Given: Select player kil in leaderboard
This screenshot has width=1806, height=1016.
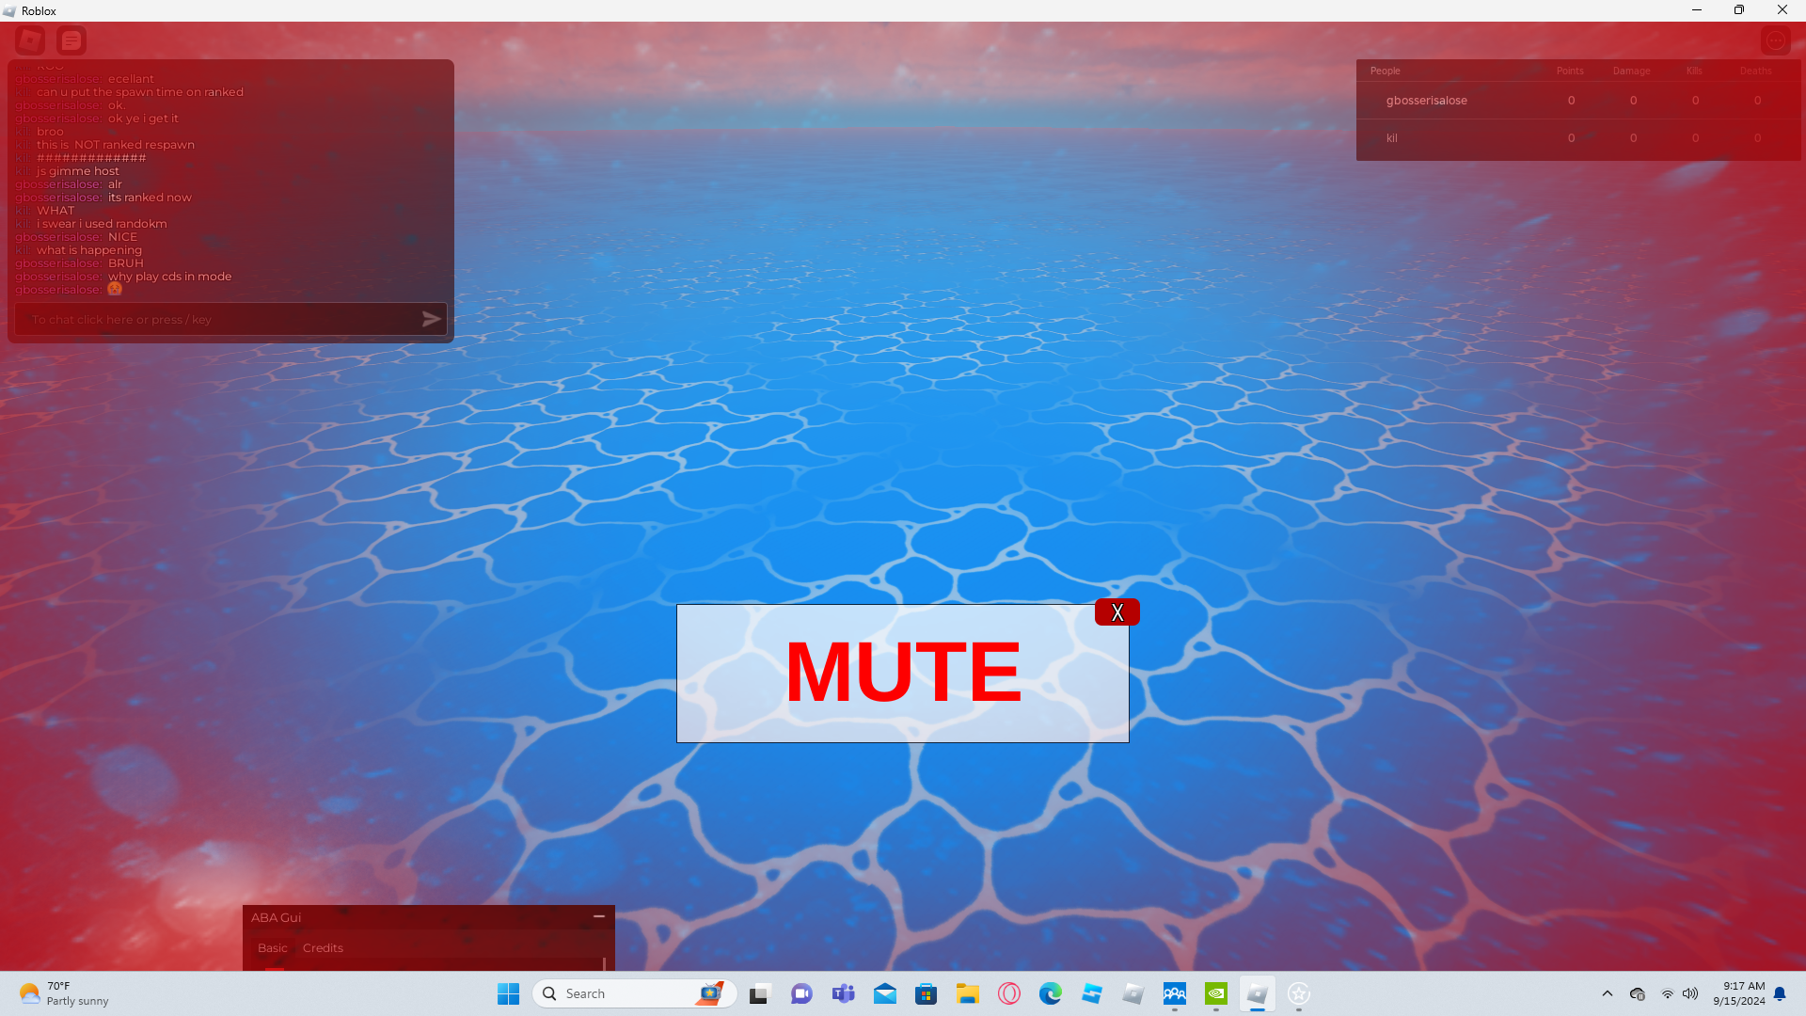Looking at the screenshot, I should [x=1392, y=138].
